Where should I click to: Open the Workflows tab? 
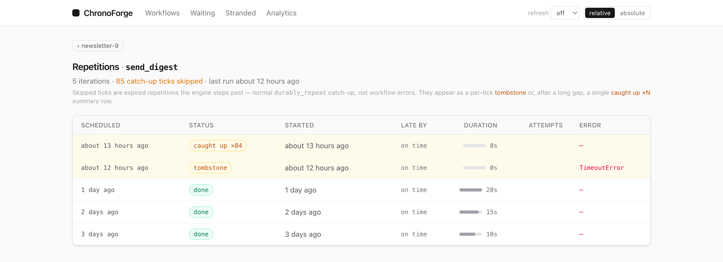coord(162,13)
